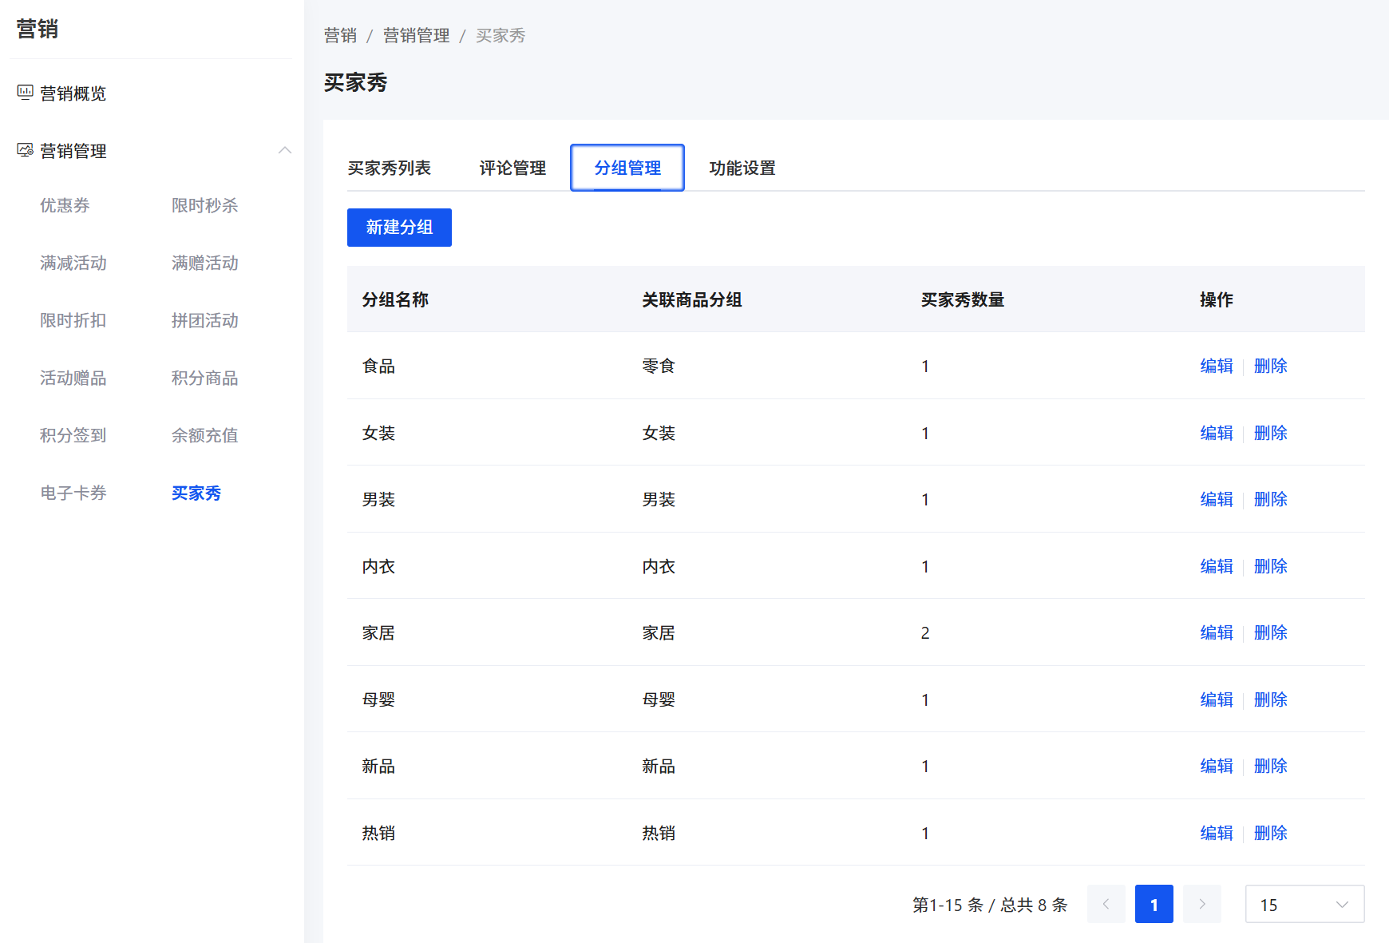Open the 评论管理 tab
Image resolution: width=1389 pixels, height=943 pixels.
tap(512, 168)
